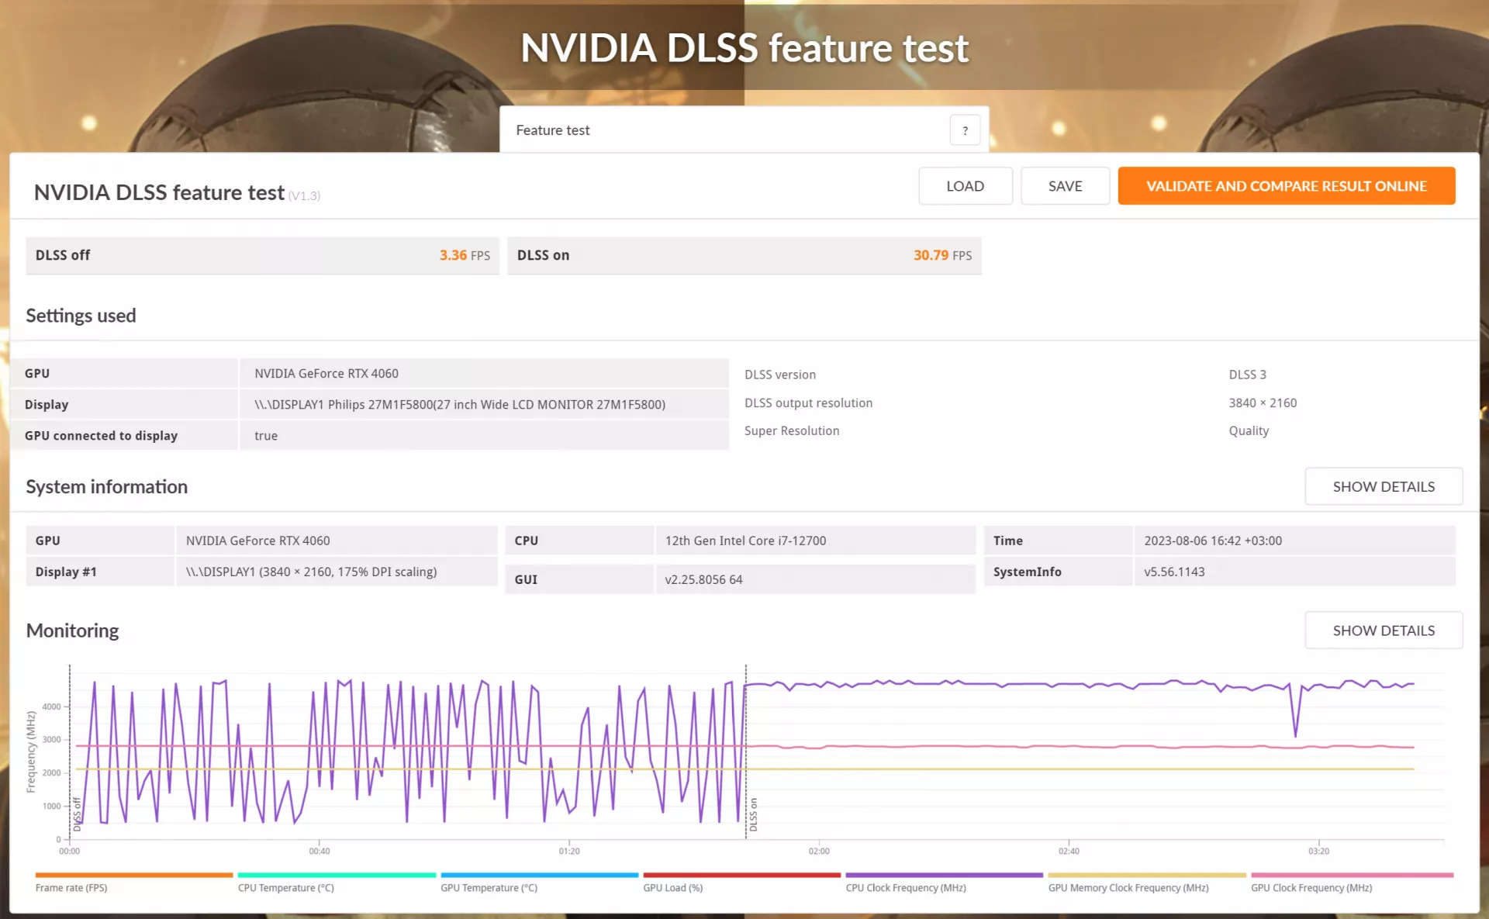This screenshot has height=919, width=1489.
Task: Click the DLSS on FPS result tile
Action: point(744,255)
